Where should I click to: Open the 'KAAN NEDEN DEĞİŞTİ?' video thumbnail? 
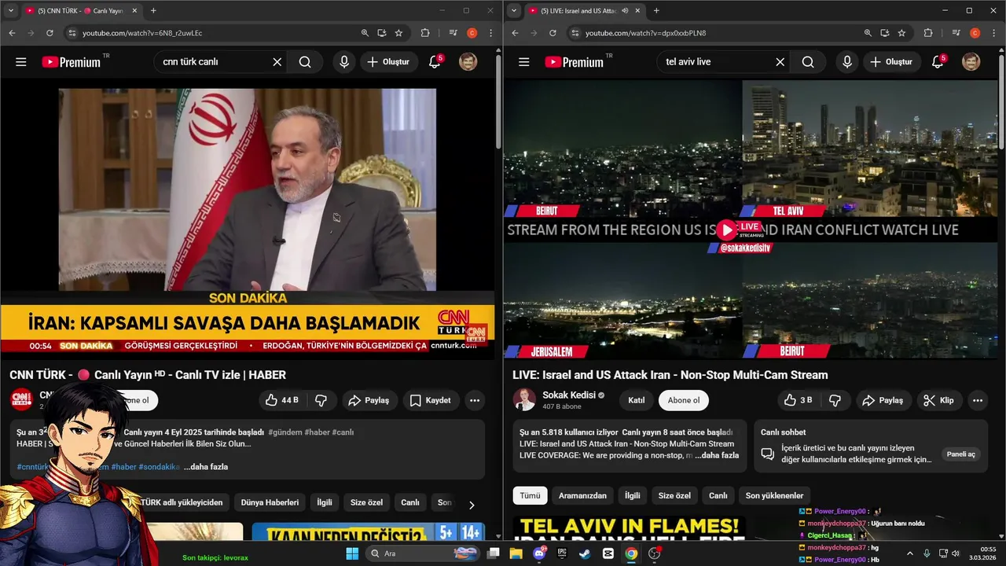tap(369, 531)
